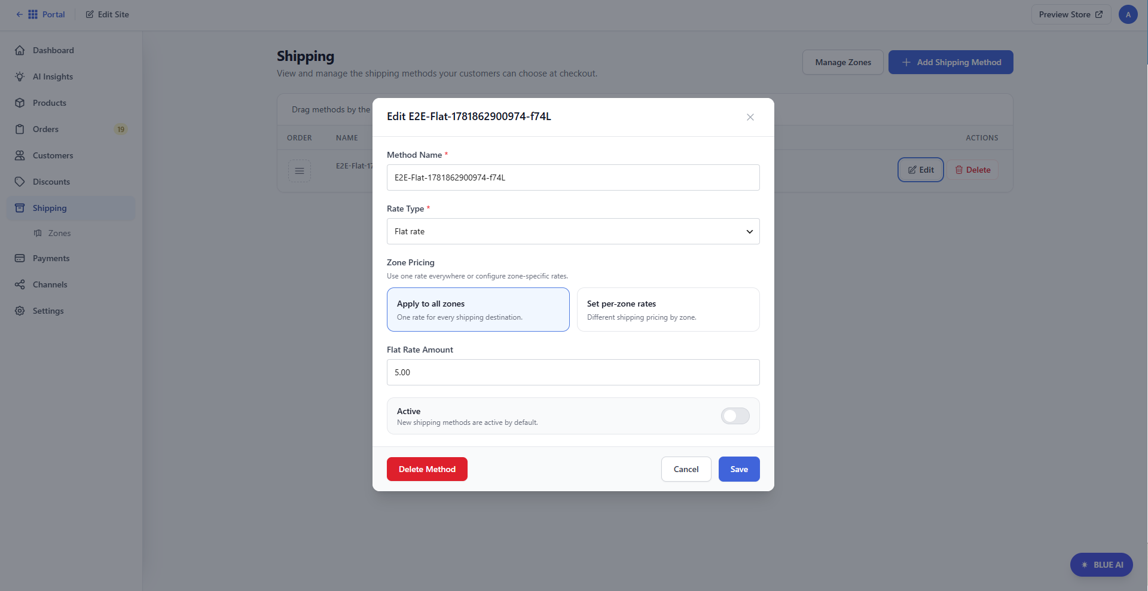Click the Shipping sidebar icon
Screen dimensions: 1148x591
[20, 208]
